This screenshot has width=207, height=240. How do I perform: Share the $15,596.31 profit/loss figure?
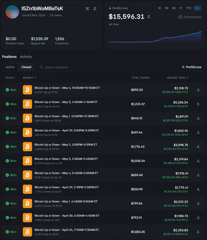(149, 17)
